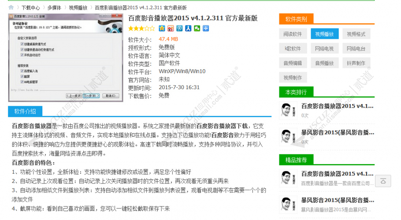Screen dimensions: 401x220
Task: Click avatar beside 暴风影音2015 in 精品推荐
Action: (x=288, y=205)
